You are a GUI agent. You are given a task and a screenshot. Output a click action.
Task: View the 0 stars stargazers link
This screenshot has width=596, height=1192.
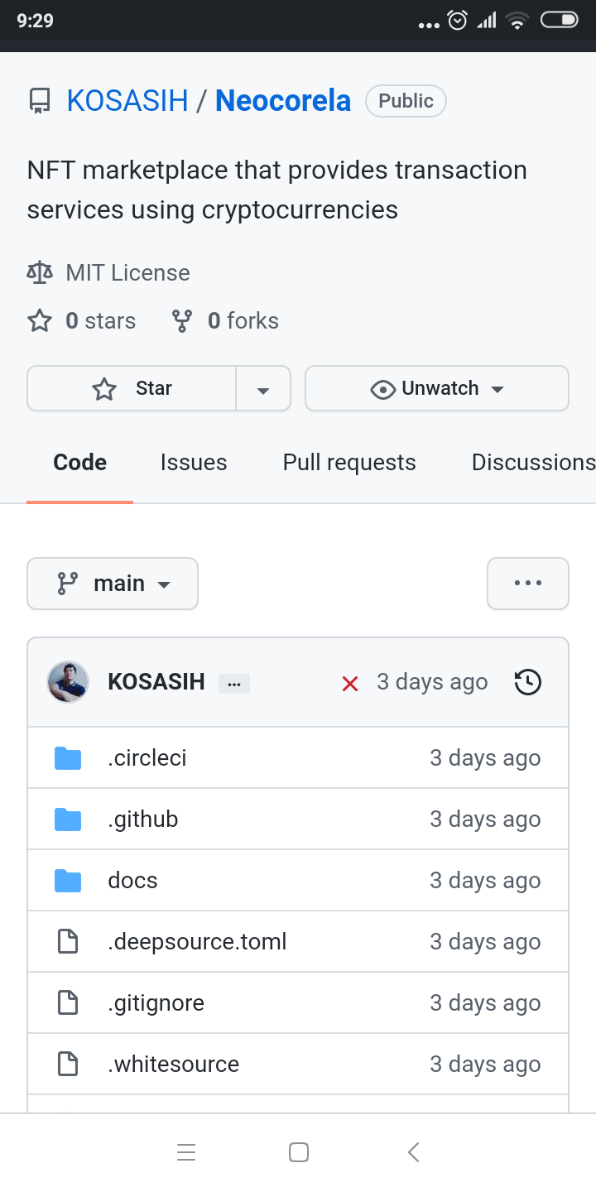click(x=100, y=320)
